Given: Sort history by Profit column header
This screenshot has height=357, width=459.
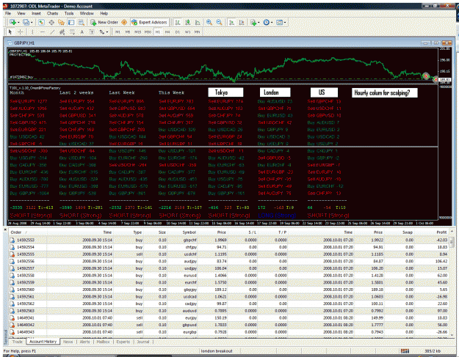Looking at the screenshot, I should point(441,232).
